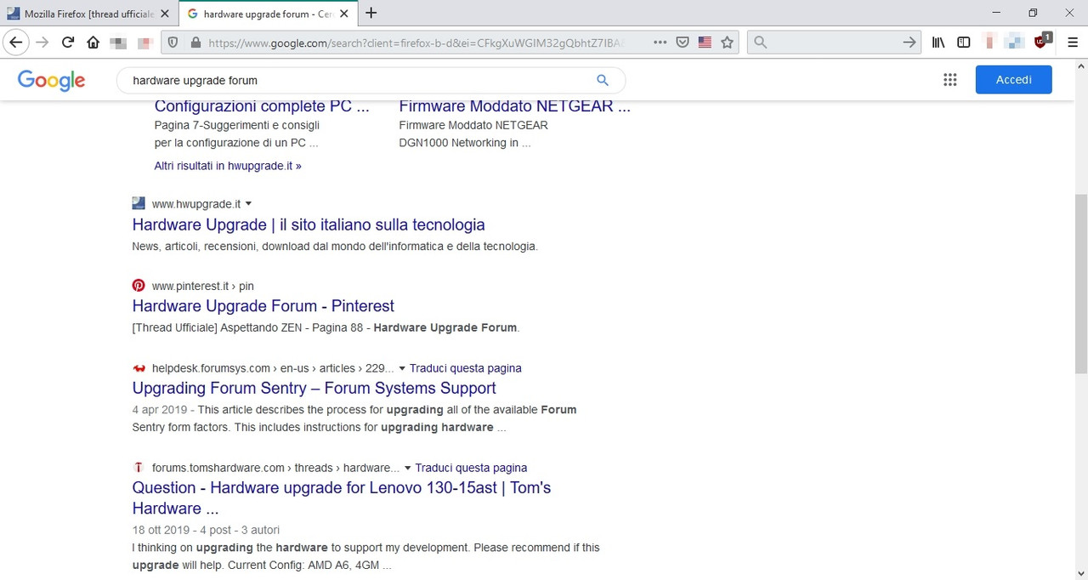Open Configurazioni complete PC sitelink
Image resolution: width=1088 pixels, height=580 pixels.
pos(262,106)
